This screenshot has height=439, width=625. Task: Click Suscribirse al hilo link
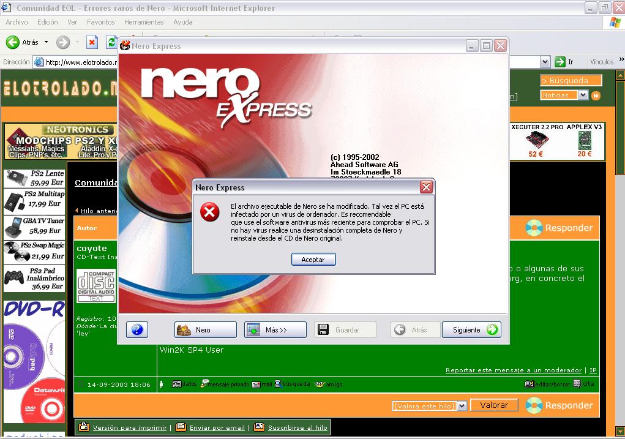click(x=298, y=428)
